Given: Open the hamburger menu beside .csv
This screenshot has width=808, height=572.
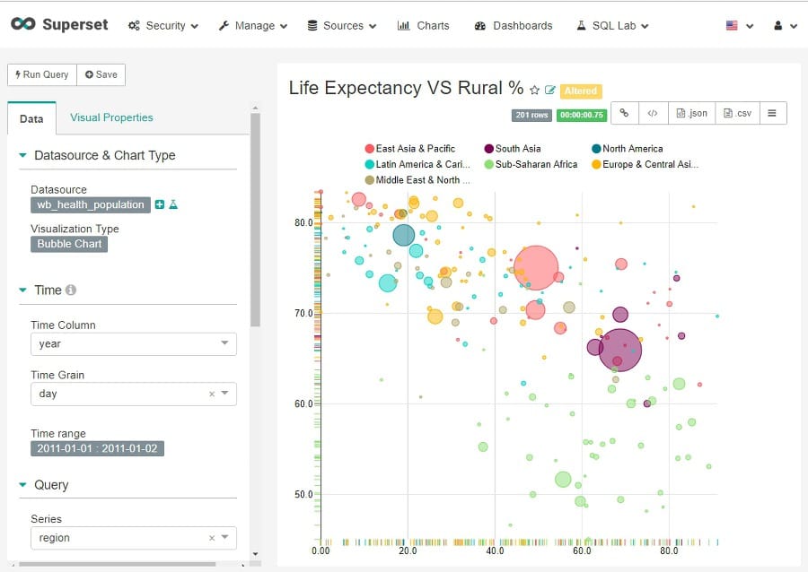Looking at the screenshot, I should point(772,113).
